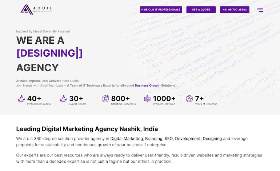280x171 pixels.
Task: Click the animated [DESIGNING] headline text
Action: click(x=49, y=53)
